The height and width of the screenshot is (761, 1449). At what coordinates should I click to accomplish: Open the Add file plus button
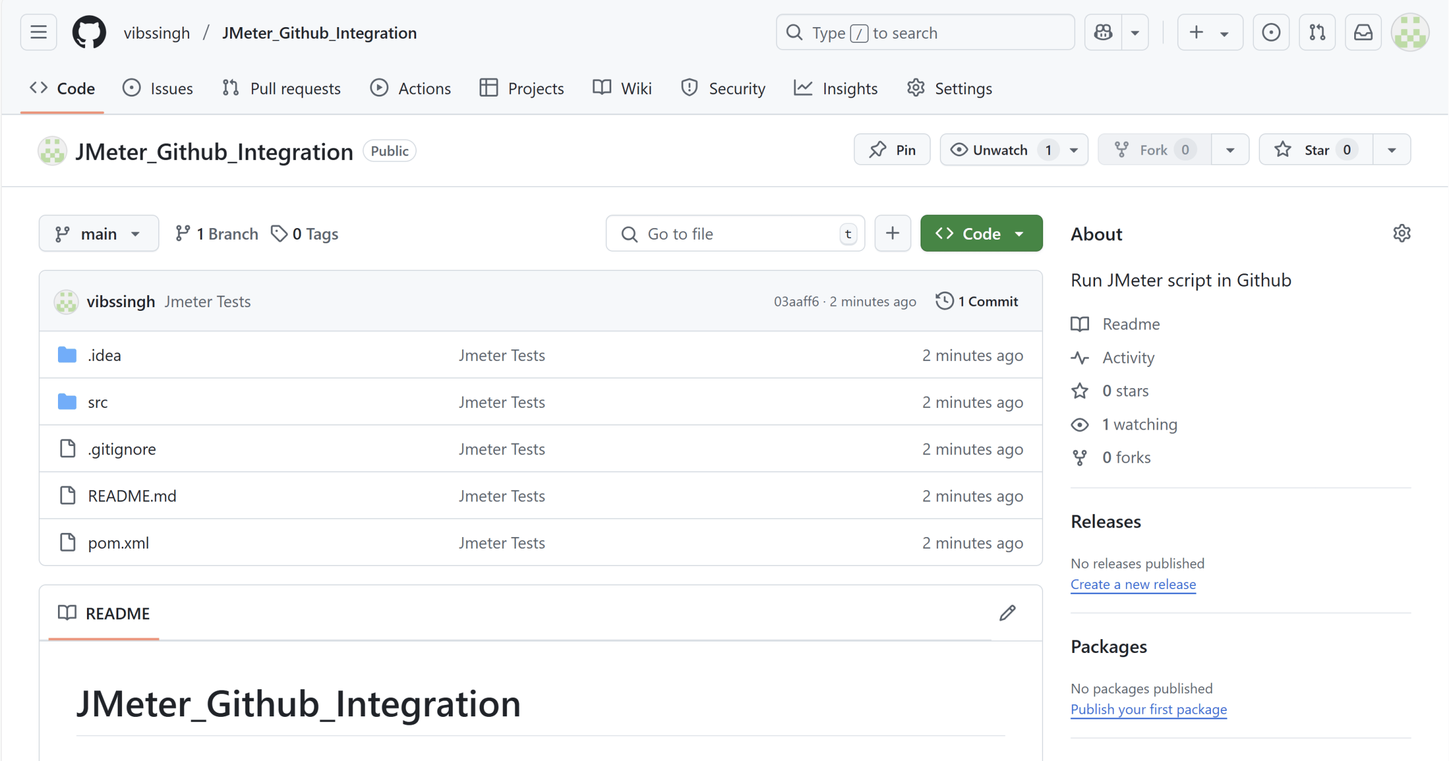click(892, 234)
